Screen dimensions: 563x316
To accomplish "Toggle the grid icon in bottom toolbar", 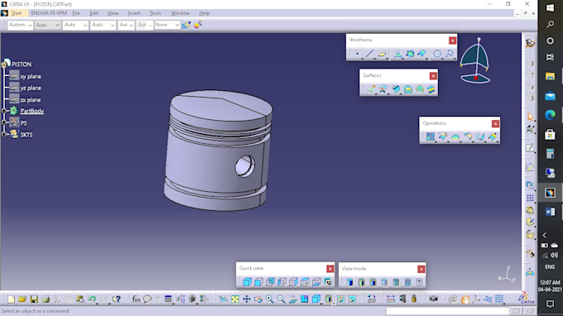I will [x=499, y=299].
